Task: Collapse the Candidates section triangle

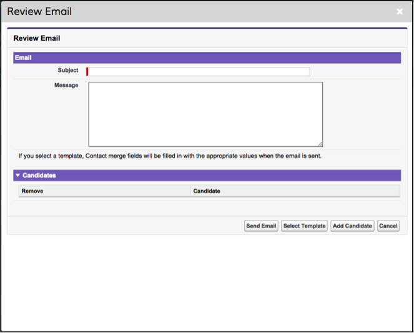Action: click(17, 176)
